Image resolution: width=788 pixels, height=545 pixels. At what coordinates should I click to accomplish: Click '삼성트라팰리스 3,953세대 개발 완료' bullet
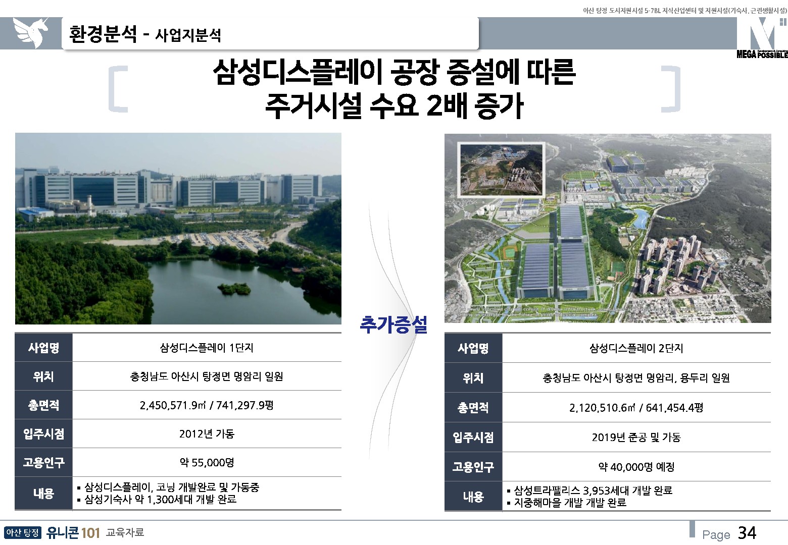pyautogui.click(x=589, y=490)
